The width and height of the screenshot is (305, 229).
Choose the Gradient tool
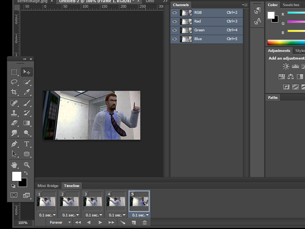[27, 123]
